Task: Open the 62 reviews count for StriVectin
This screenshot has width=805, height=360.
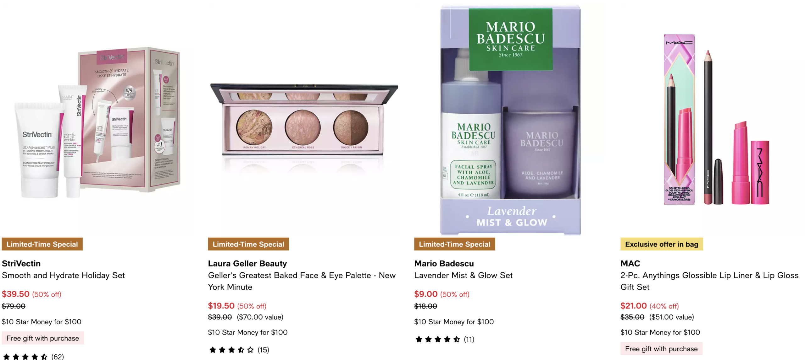Action: point(58,357)
